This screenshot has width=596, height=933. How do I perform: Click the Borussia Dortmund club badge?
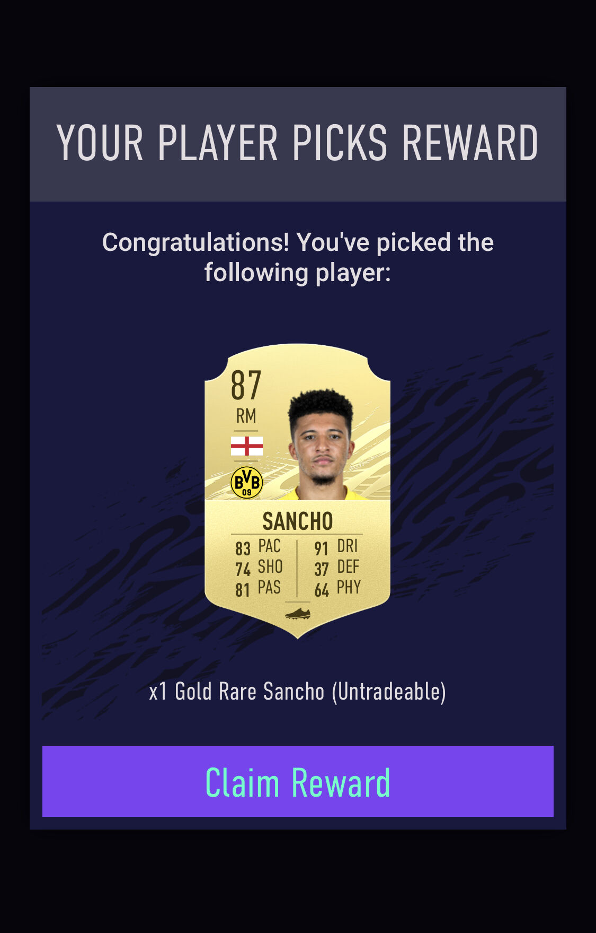pos(247,482)
